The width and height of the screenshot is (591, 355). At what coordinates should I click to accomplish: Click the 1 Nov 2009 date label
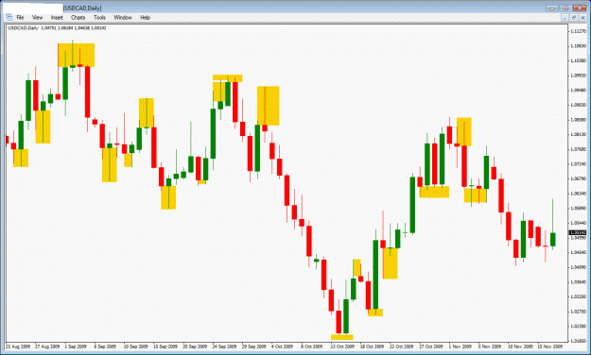click(x=460, y=347)
